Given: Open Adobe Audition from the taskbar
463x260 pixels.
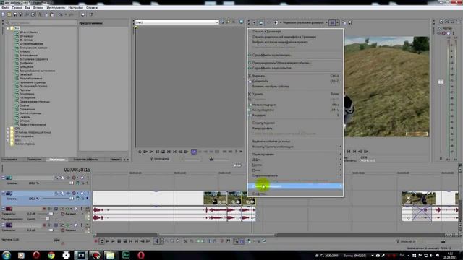Looking at the screenshot, I should tap(126, 255).
